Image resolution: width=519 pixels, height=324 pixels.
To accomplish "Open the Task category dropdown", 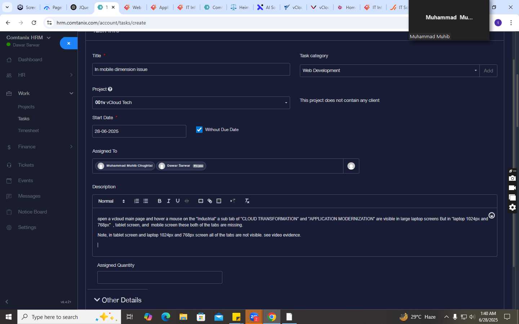I will pos(389,71).
